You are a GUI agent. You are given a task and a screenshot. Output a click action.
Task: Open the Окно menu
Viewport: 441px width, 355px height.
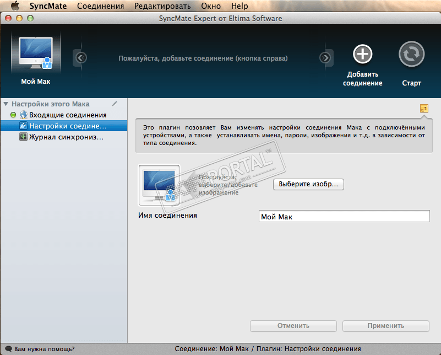pos(211,6)
